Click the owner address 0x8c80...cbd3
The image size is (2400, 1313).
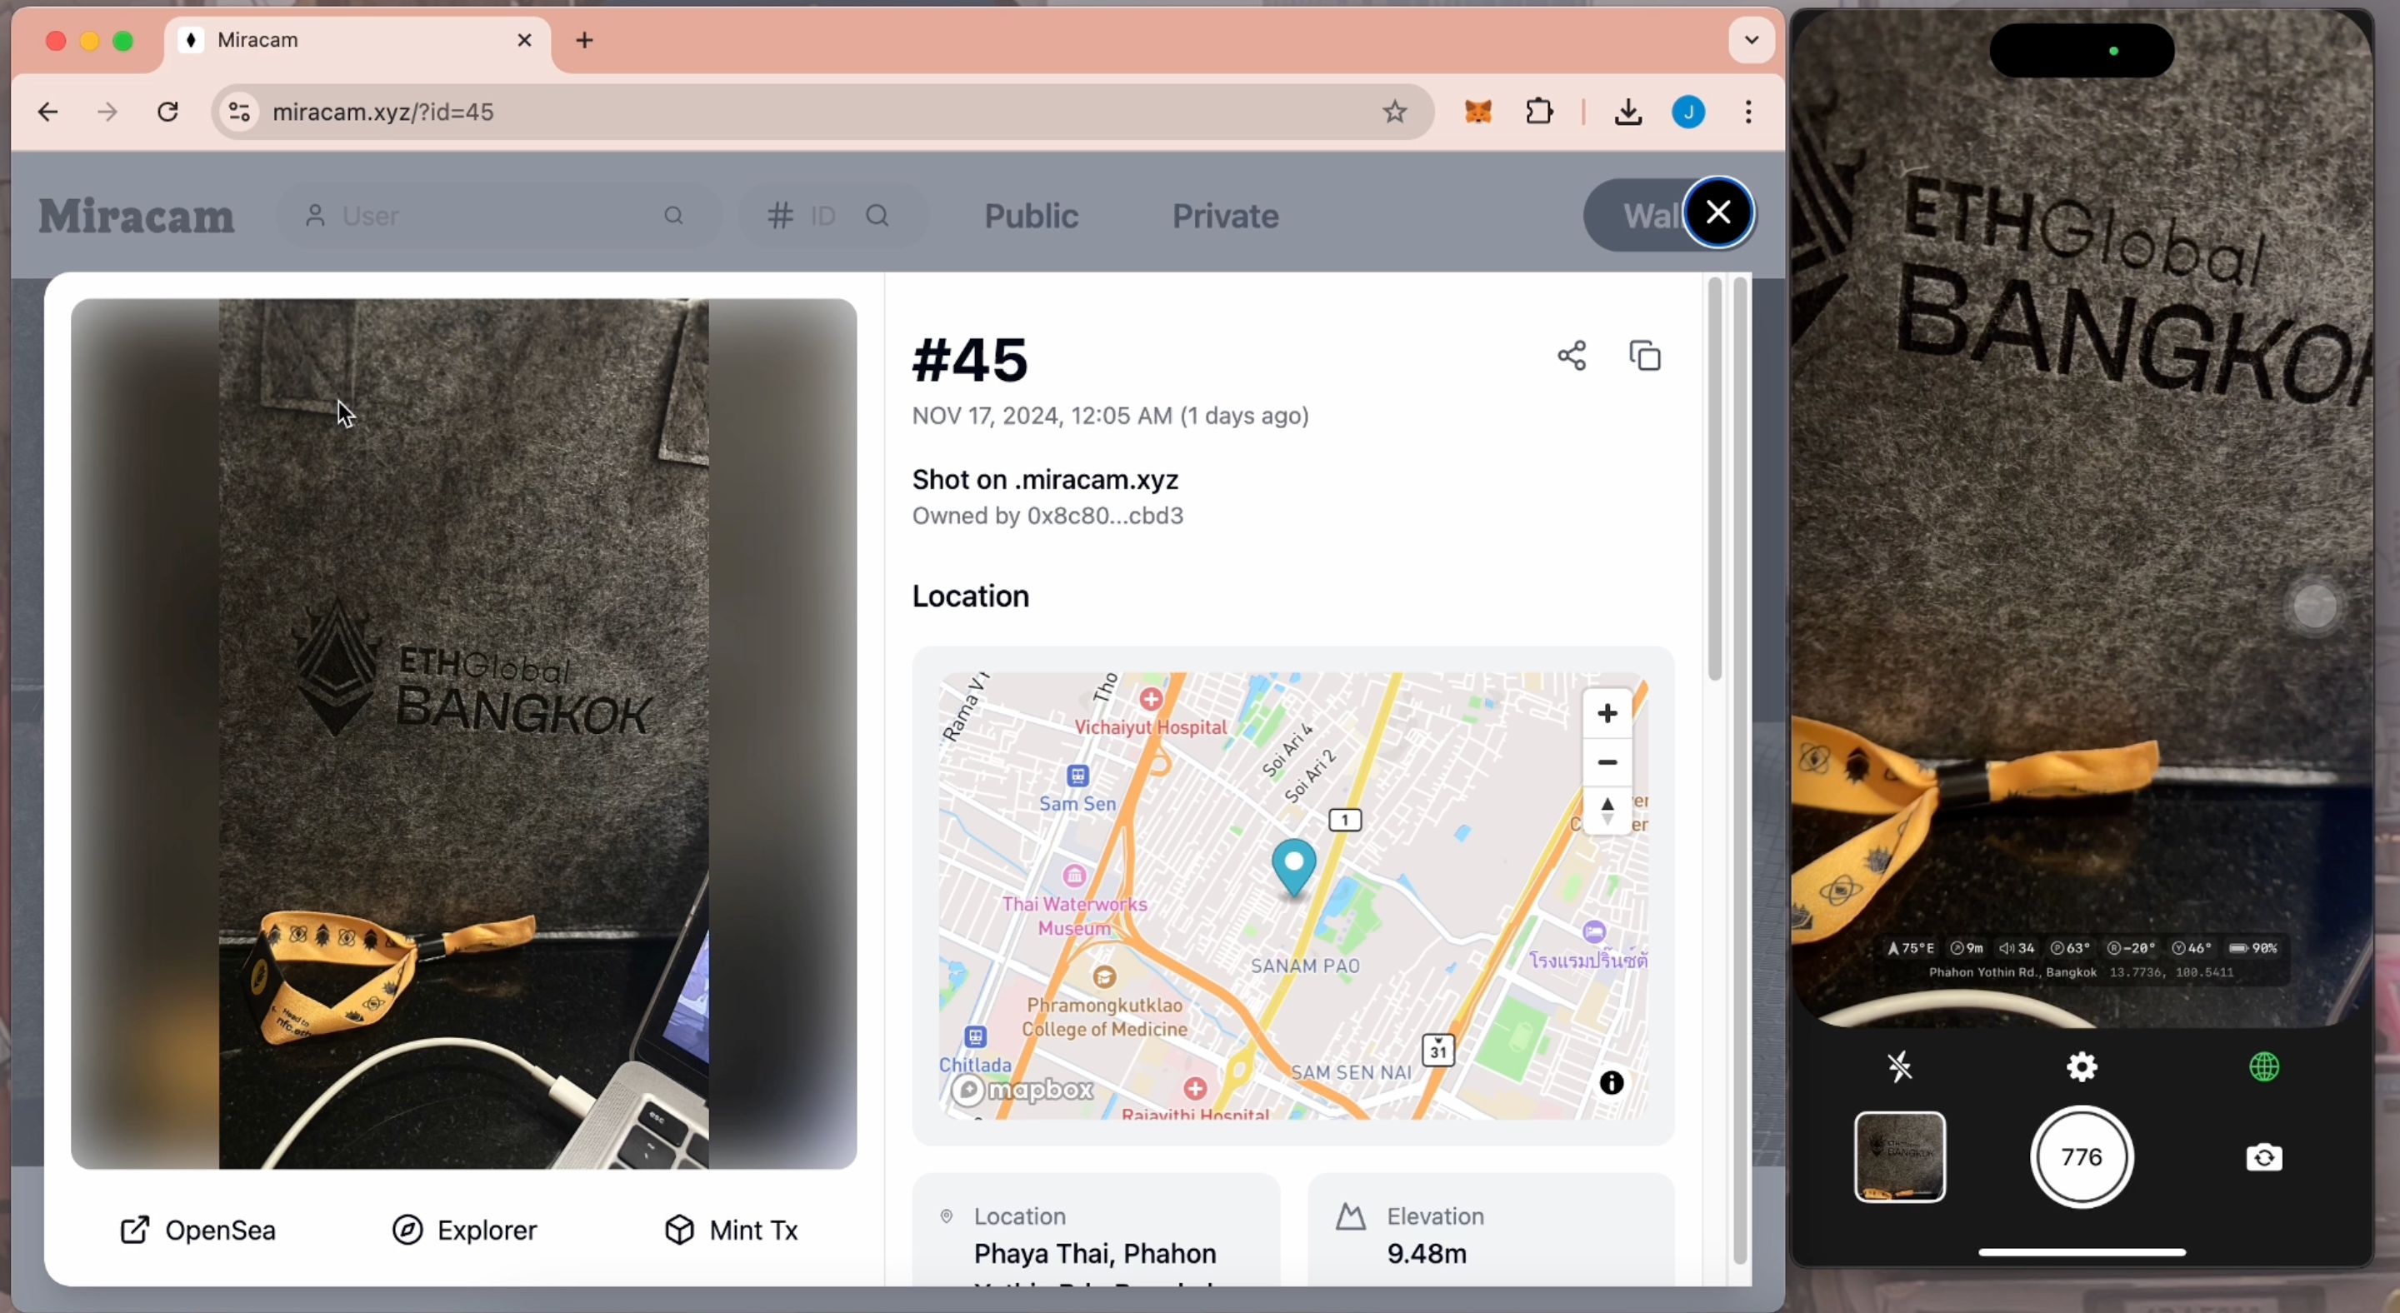[1105, 516]
